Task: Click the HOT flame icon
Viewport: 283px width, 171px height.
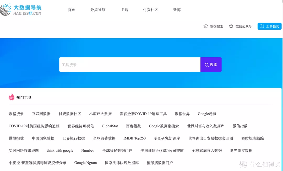Action: (x=12, y=97)
